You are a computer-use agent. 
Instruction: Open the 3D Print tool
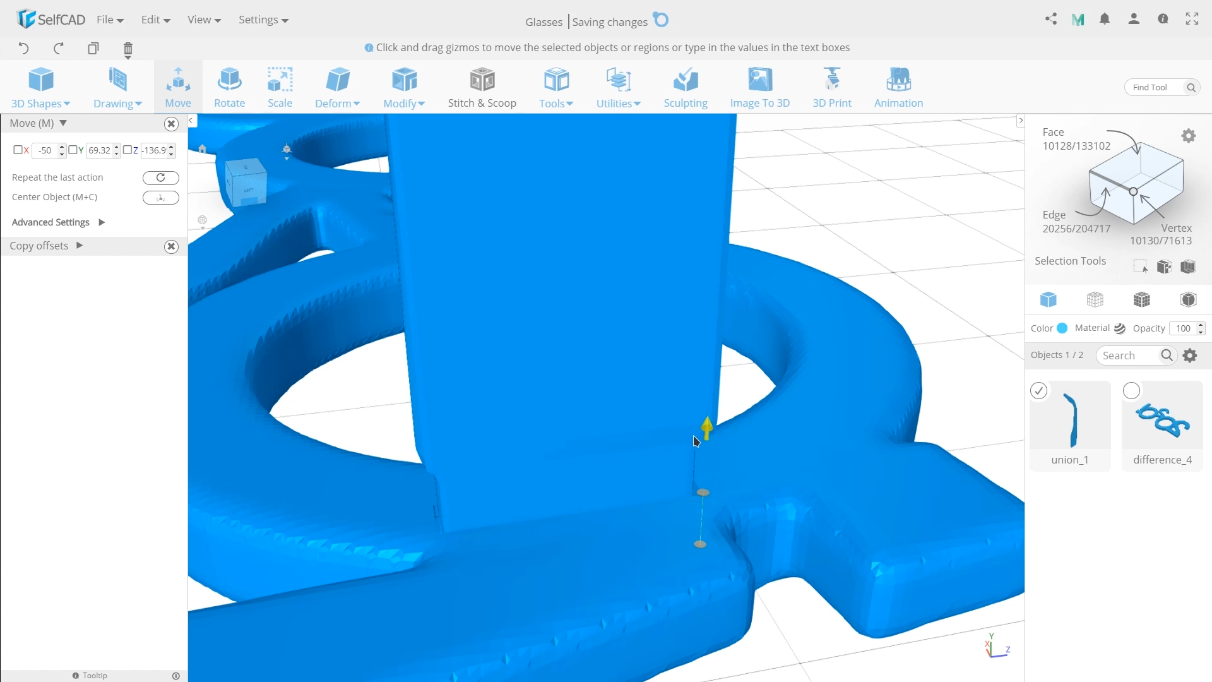pyautogui.click(x=832, y=87)
